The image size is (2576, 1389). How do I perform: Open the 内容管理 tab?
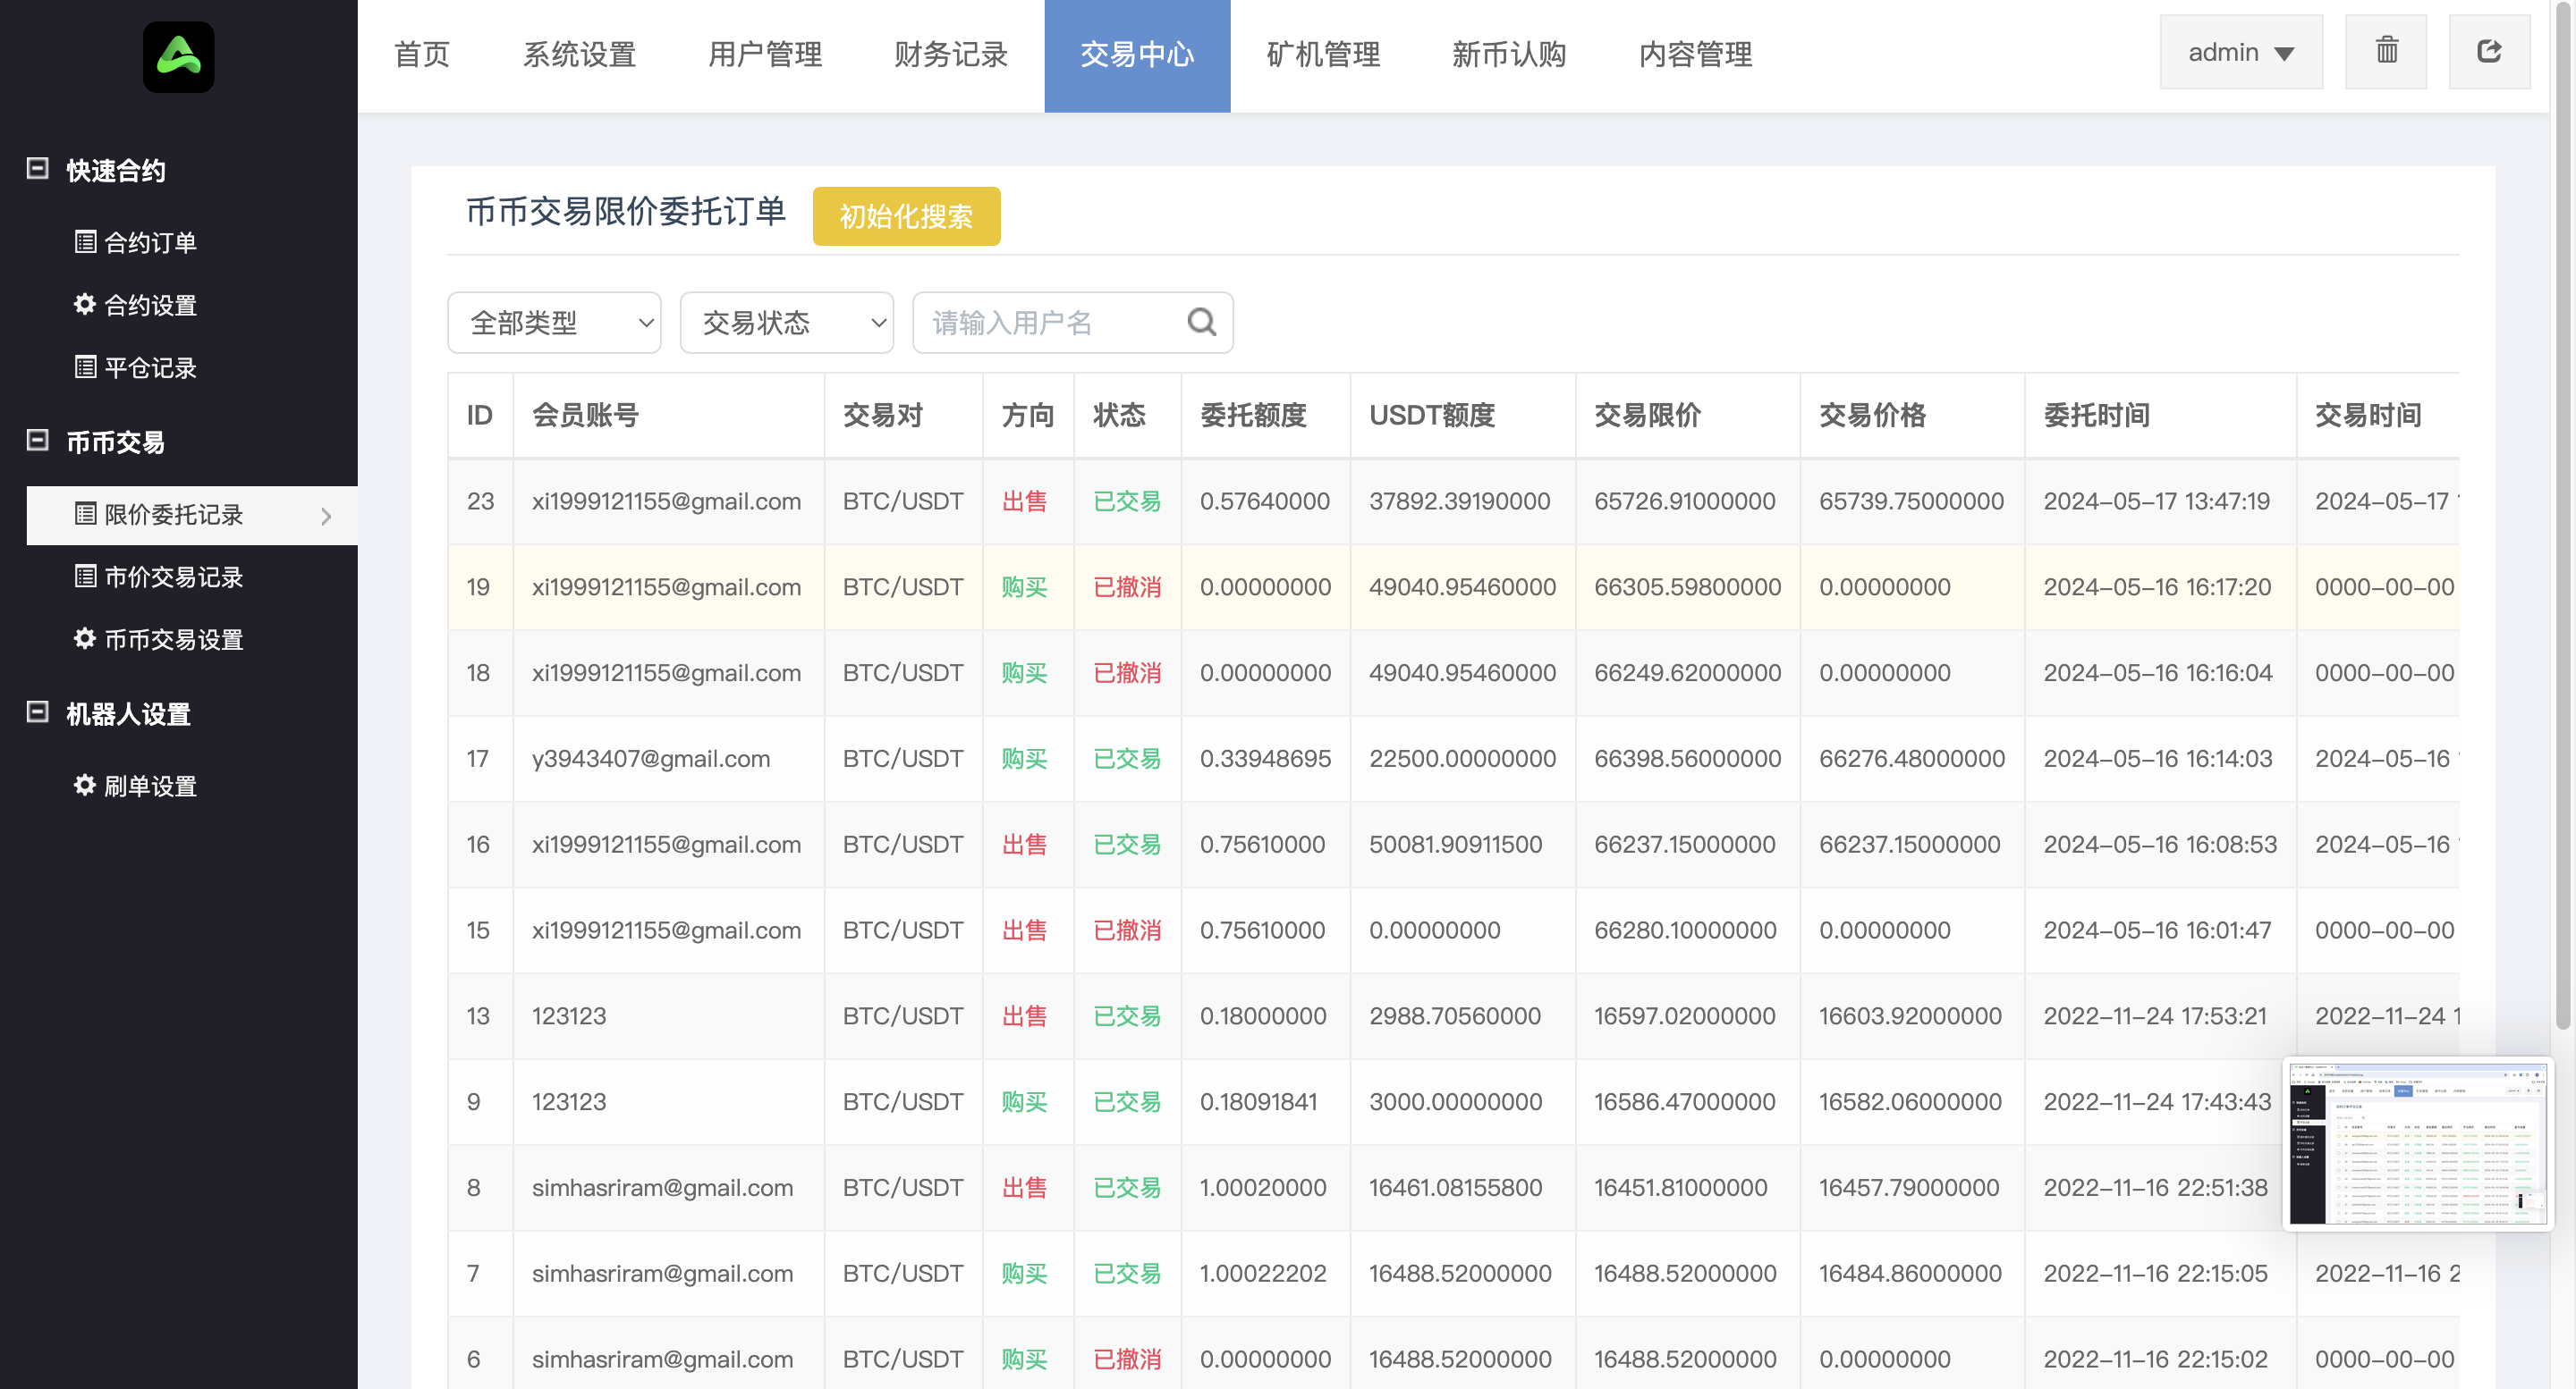pos(1695,55)
